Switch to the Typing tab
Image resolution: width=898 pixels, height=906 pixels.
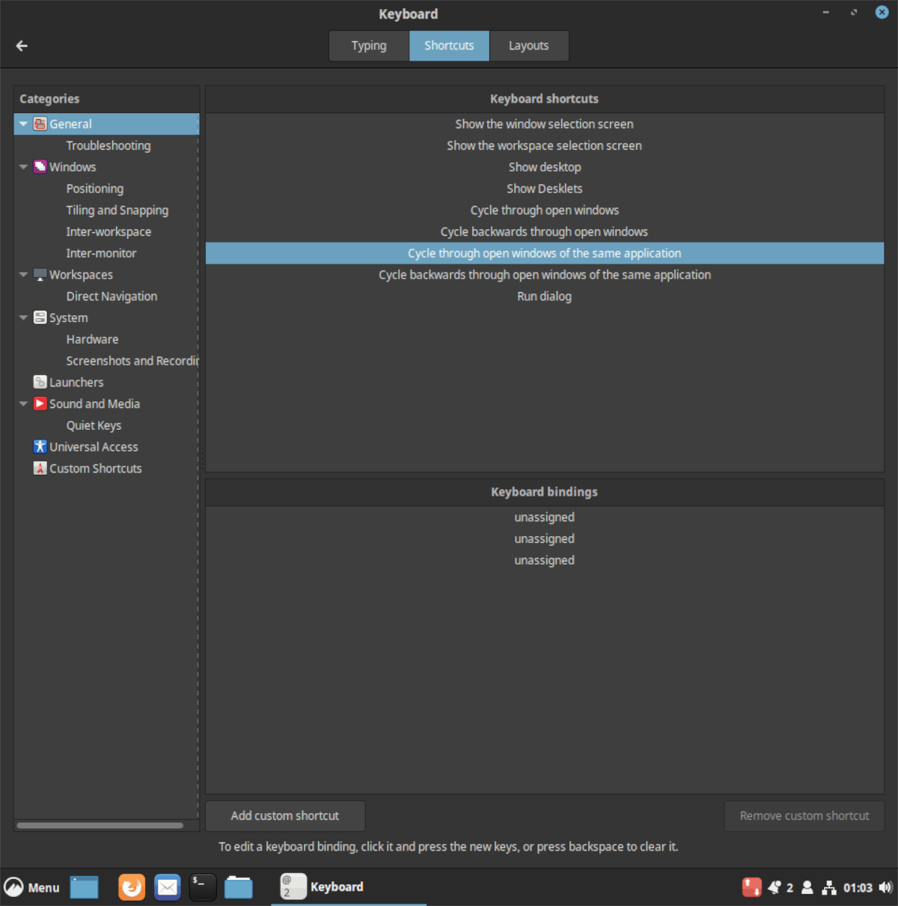[x=368, y=46]
